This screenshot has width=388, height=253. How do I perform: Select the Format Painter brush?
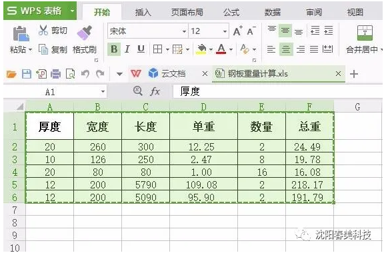pos(85,33)
